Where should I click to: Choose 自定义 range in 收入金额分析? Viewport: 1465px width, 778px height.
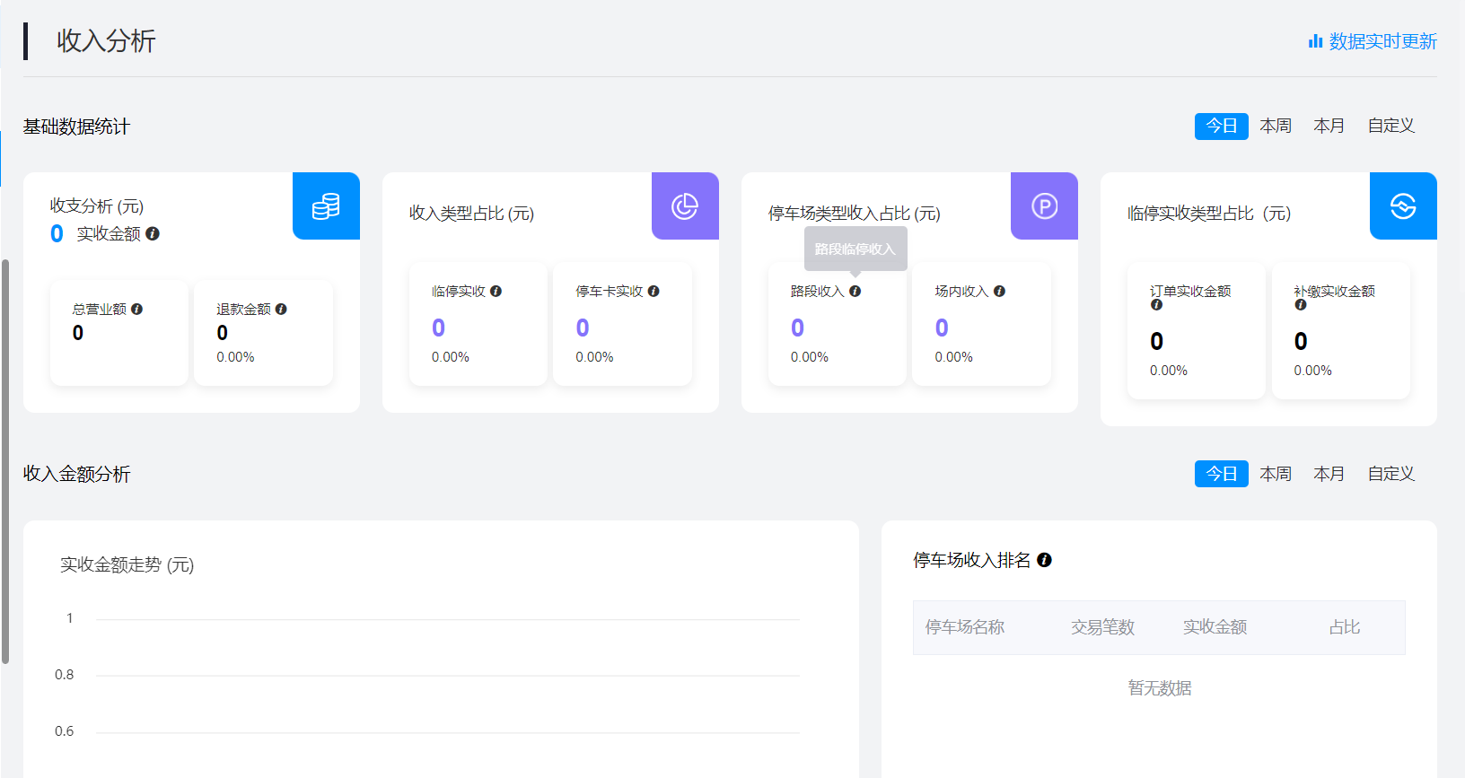click(x=1390, y=474)
